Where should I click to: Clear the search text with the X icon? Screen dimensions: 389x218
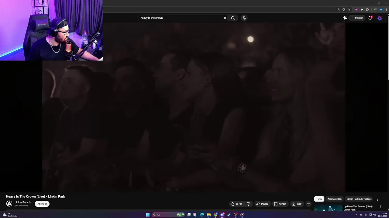click(225, 18)
